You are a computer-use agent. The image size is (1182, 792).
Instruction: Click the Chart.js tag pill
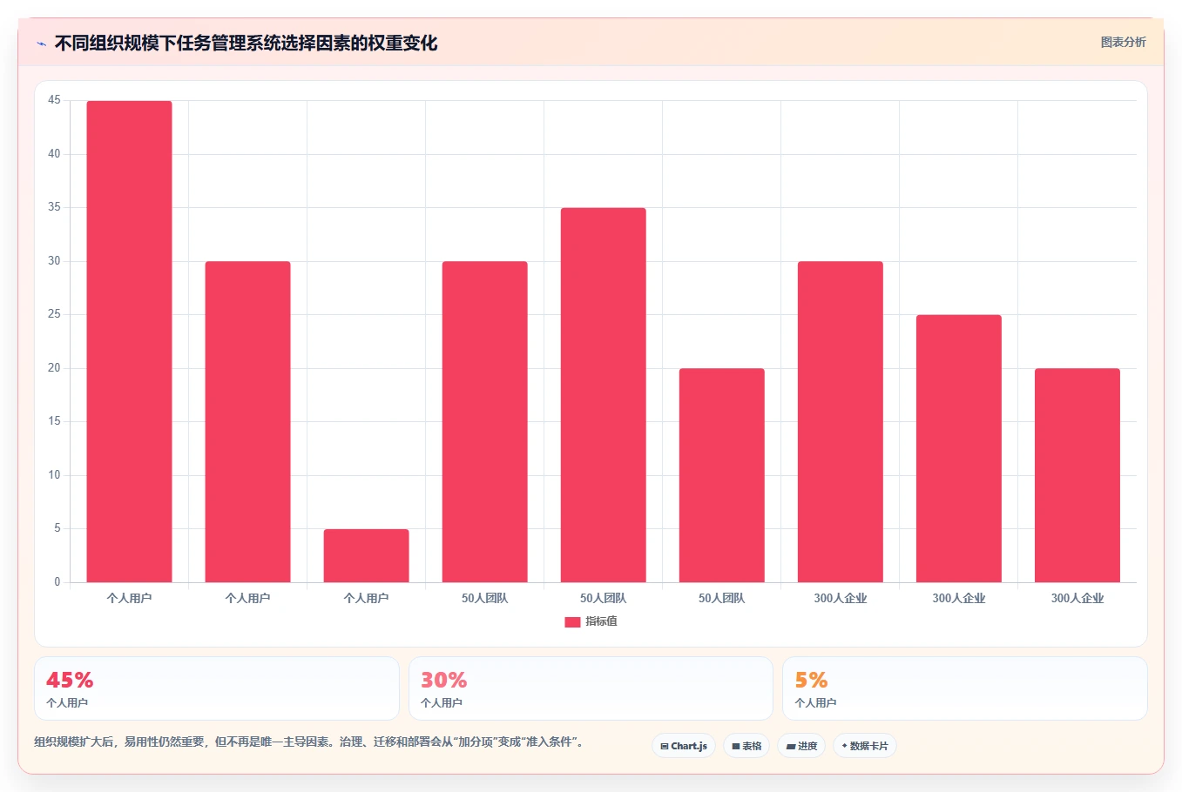point(684,746)
